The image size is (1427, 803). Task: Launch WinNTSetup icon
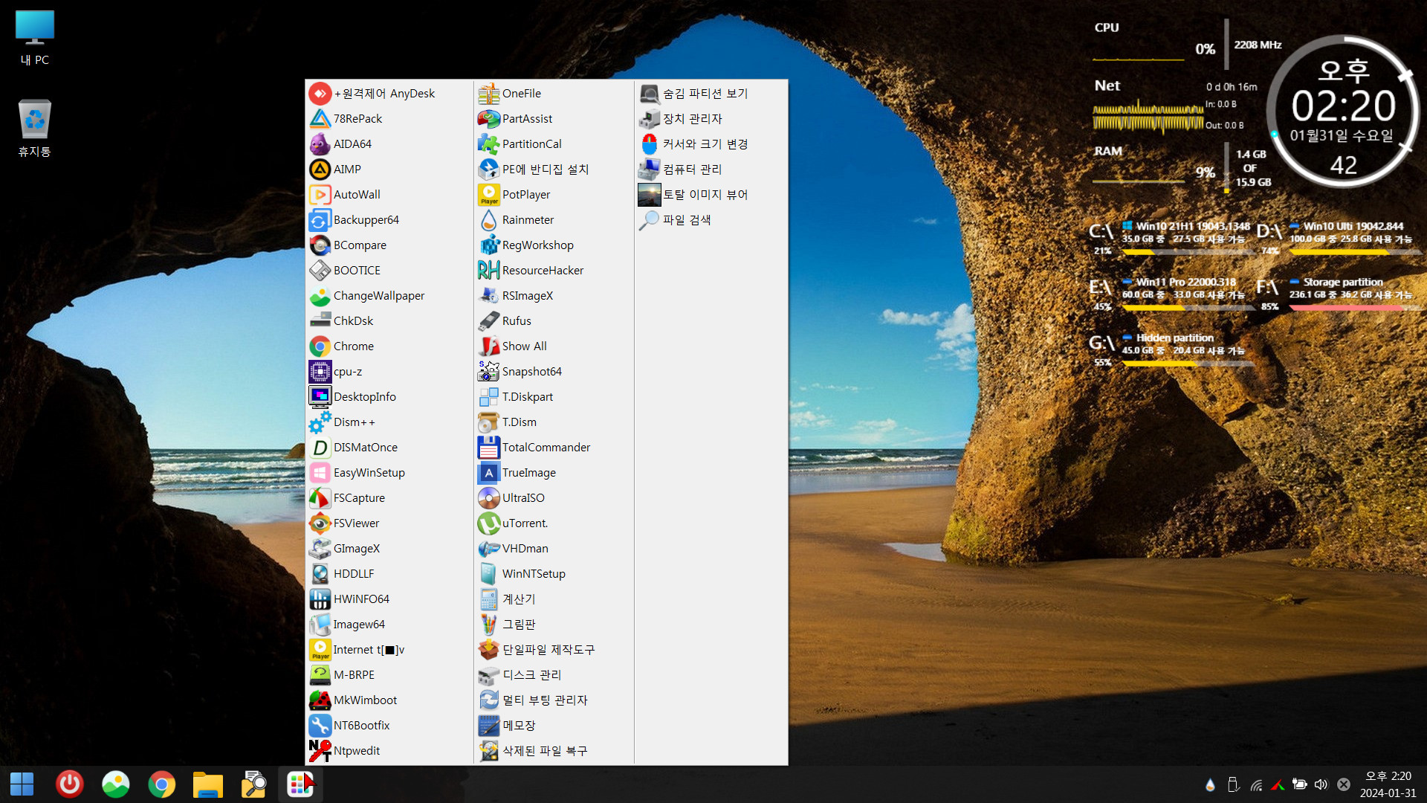point(488,574)
